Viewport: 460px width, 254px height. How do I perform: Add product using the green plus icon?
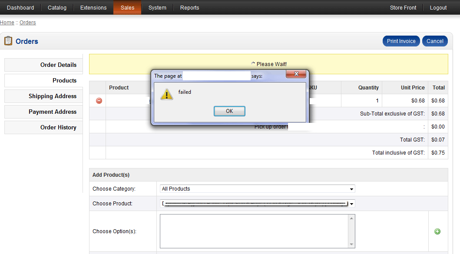[437, 231]
